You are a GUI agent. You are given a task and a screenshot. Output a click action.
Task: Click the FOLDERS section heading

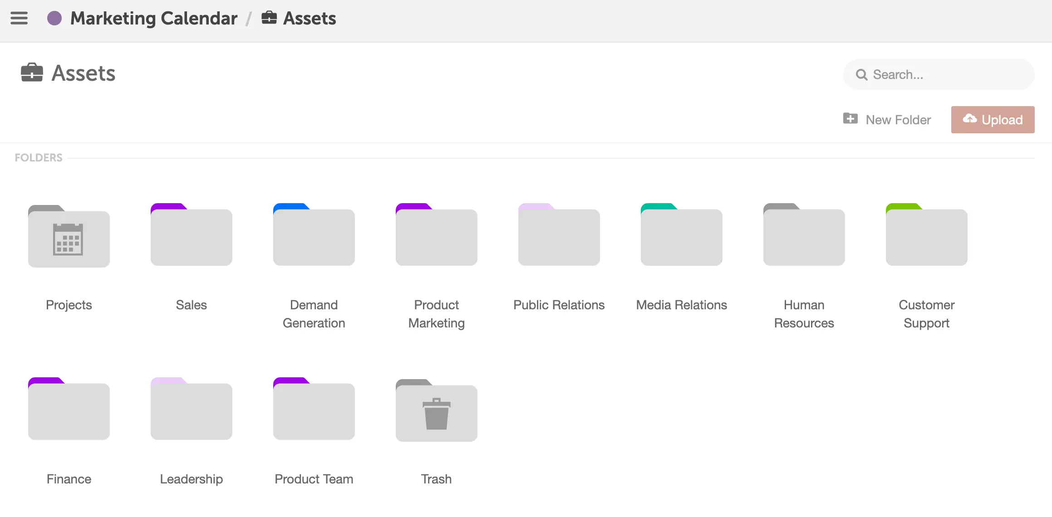tap(39, 158)
